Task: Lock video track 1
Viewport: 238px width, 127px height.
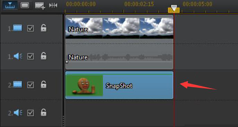Action: 44,28
